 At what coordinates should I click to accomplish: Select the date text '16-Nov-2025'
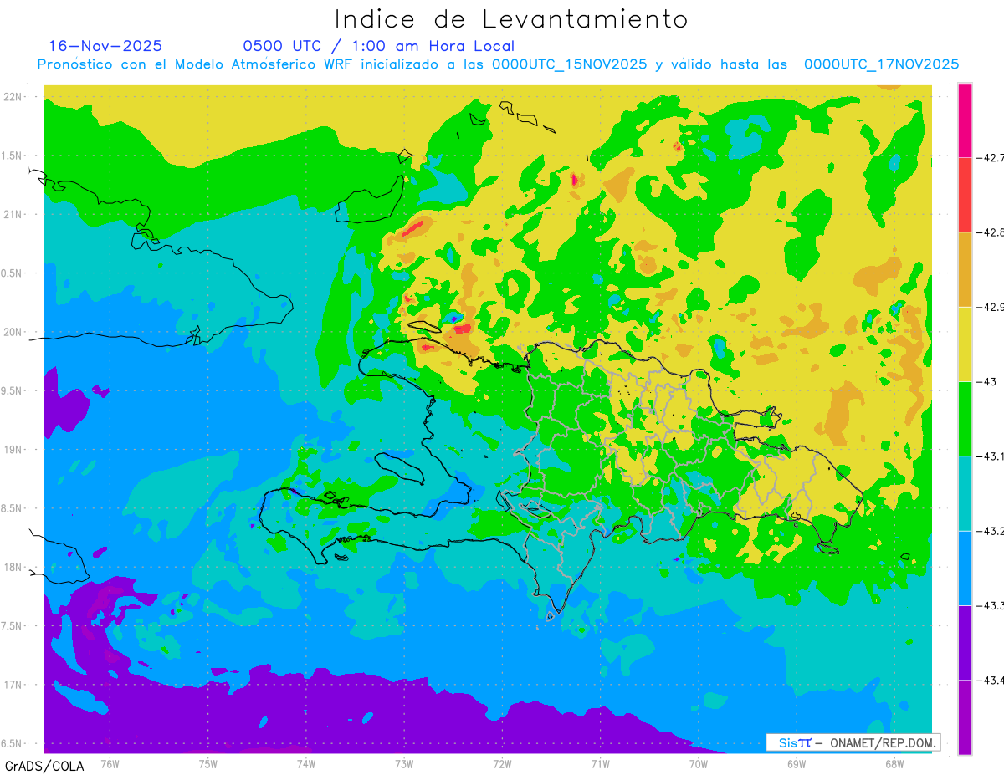pyautogui.click(x=105, y=46)
